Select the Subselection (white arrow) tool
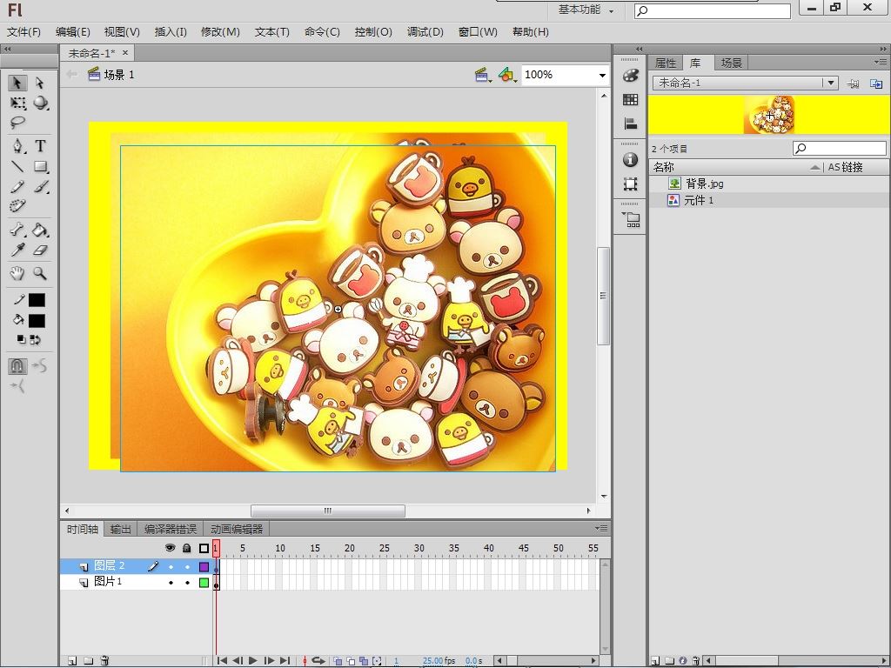 click(39, 83)
